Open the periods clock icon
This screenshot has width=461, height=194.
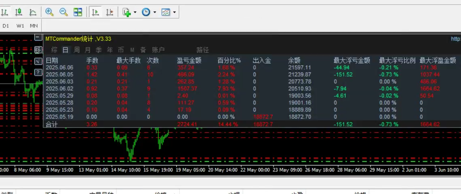[146, 12]
